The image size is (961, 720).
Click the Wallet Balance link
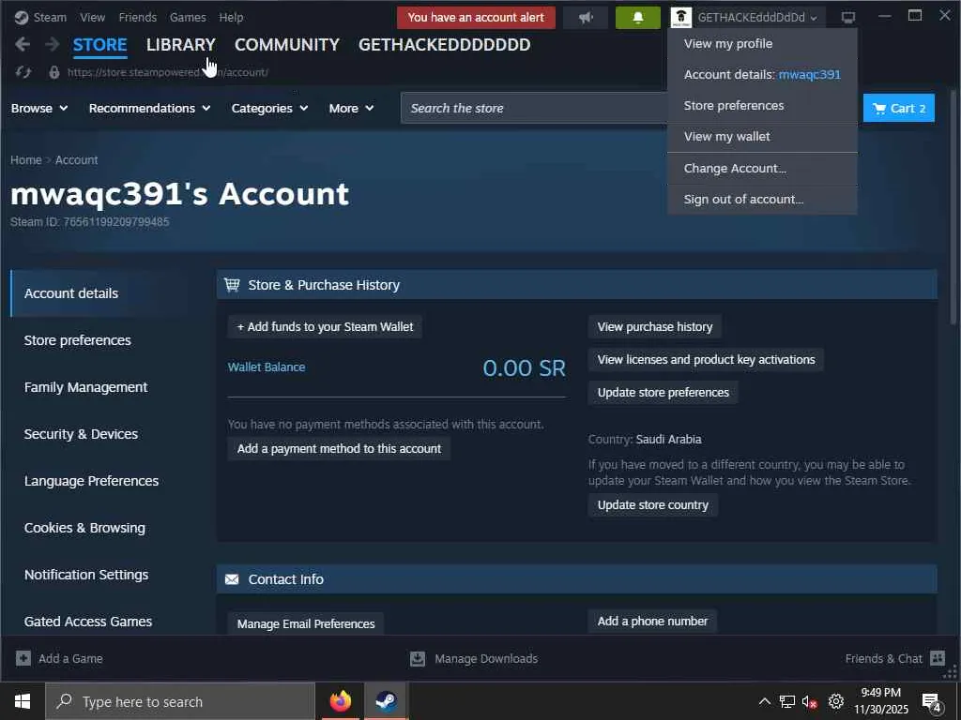pyautogui.click(x=266, y=367)
